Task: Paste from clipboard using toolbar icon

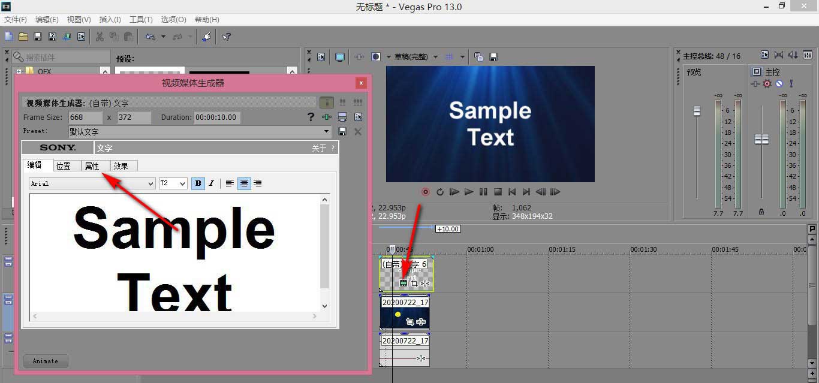Action: pos(128,37)
